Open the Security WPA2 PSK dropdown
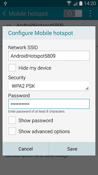Screen dimensions: 98x175 click(x=49, y=86)
